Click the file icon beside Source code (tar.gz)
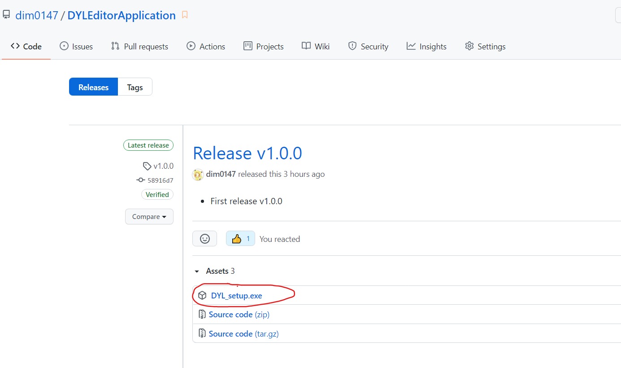 click(202, 334)
